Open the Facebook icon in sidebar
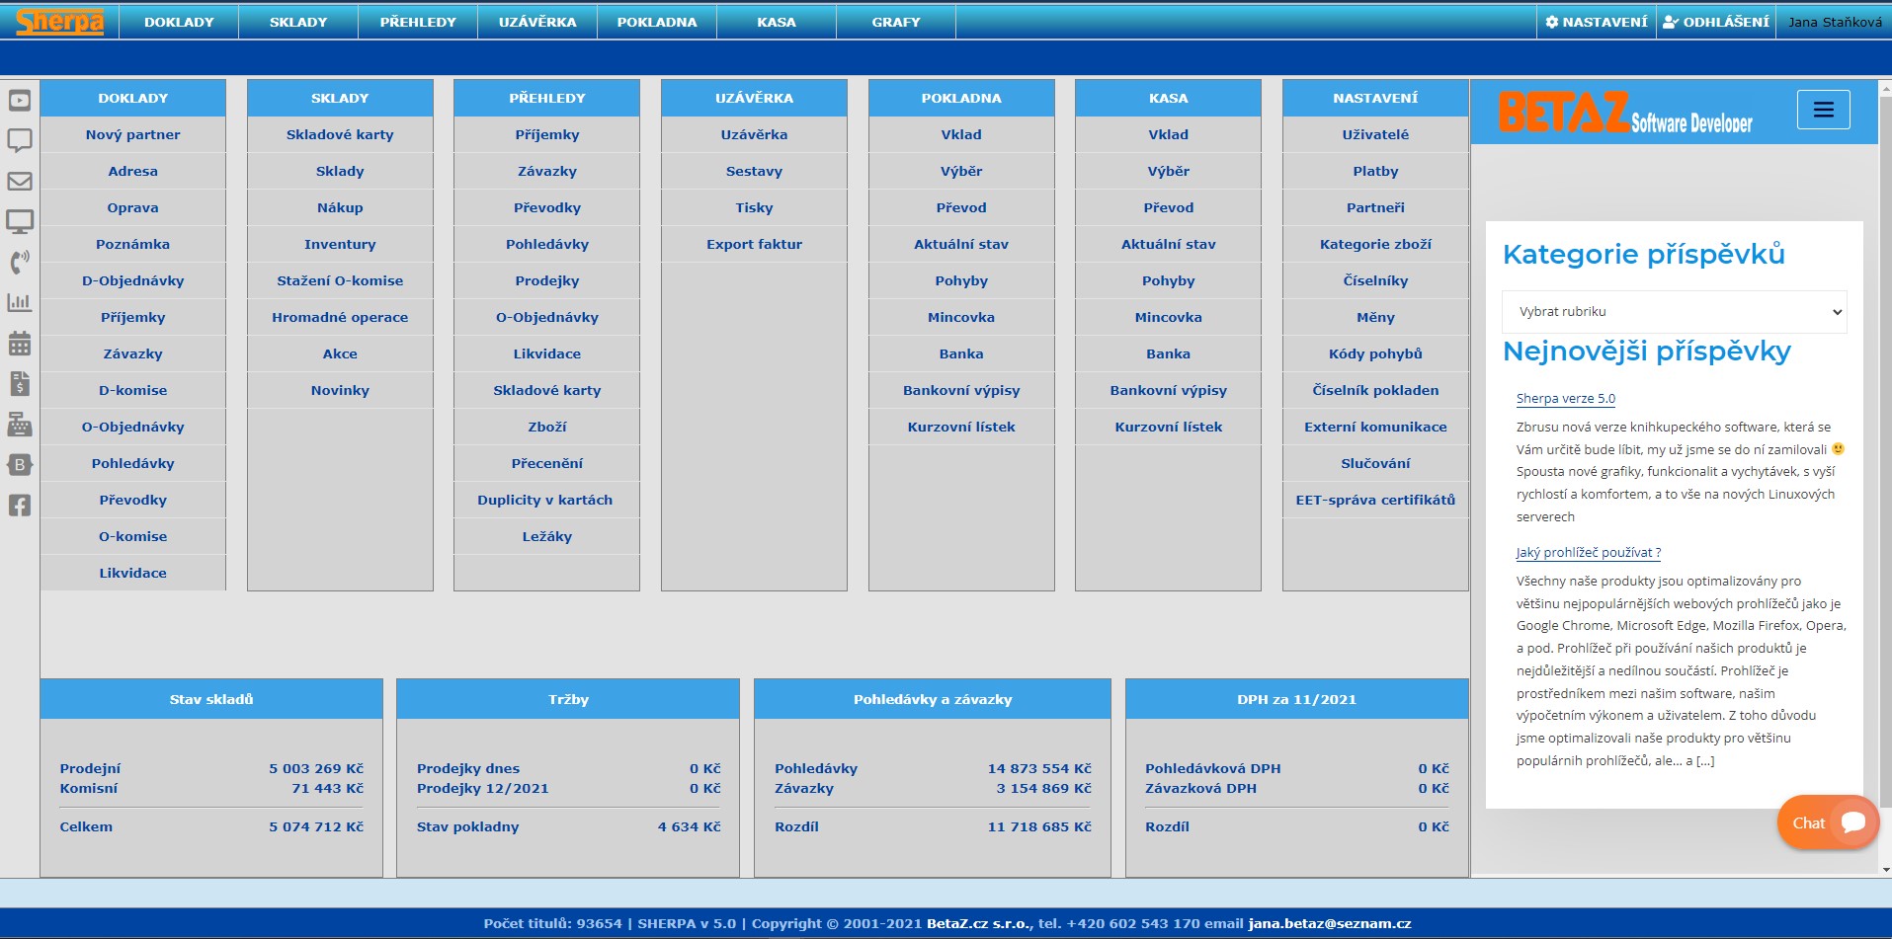Image resolution: width=1892 pixels, height=939 pixels. point(20,506)
